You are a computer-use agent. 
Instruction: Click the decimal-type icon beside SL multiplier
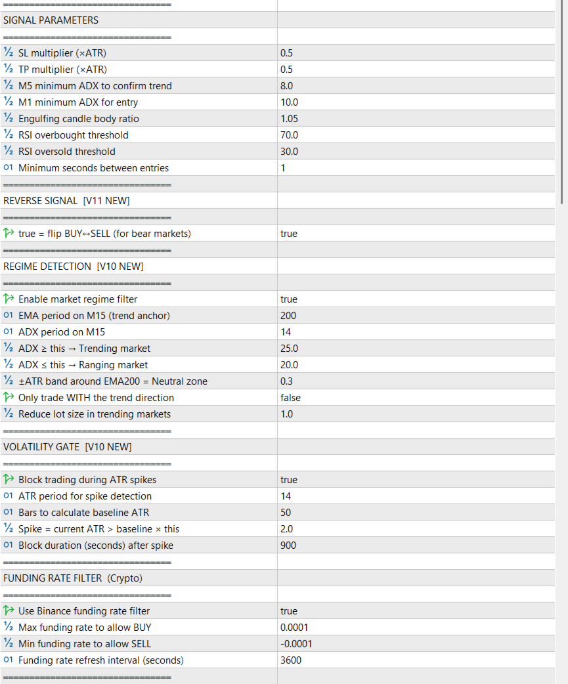pyautogui.click(x=9, y=53)
